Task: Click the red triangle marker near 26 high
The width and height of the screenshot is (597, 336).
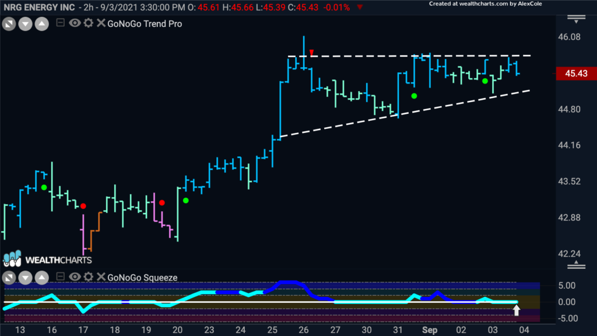Action: tap(311, 52)
